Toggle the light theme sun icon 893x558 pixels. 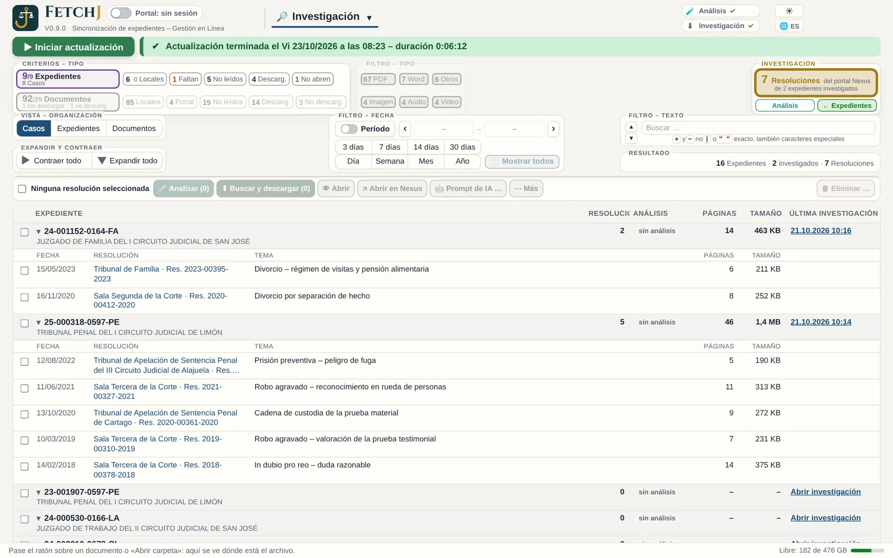789,11
